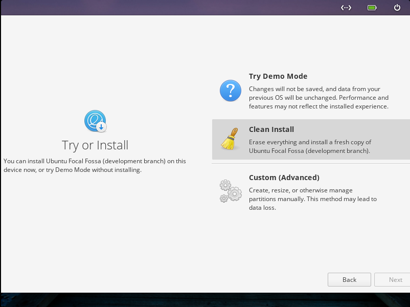Go back with the Back button
This screenshot has height=307, width=410.
pyautogui.click(x=349, y=279)
